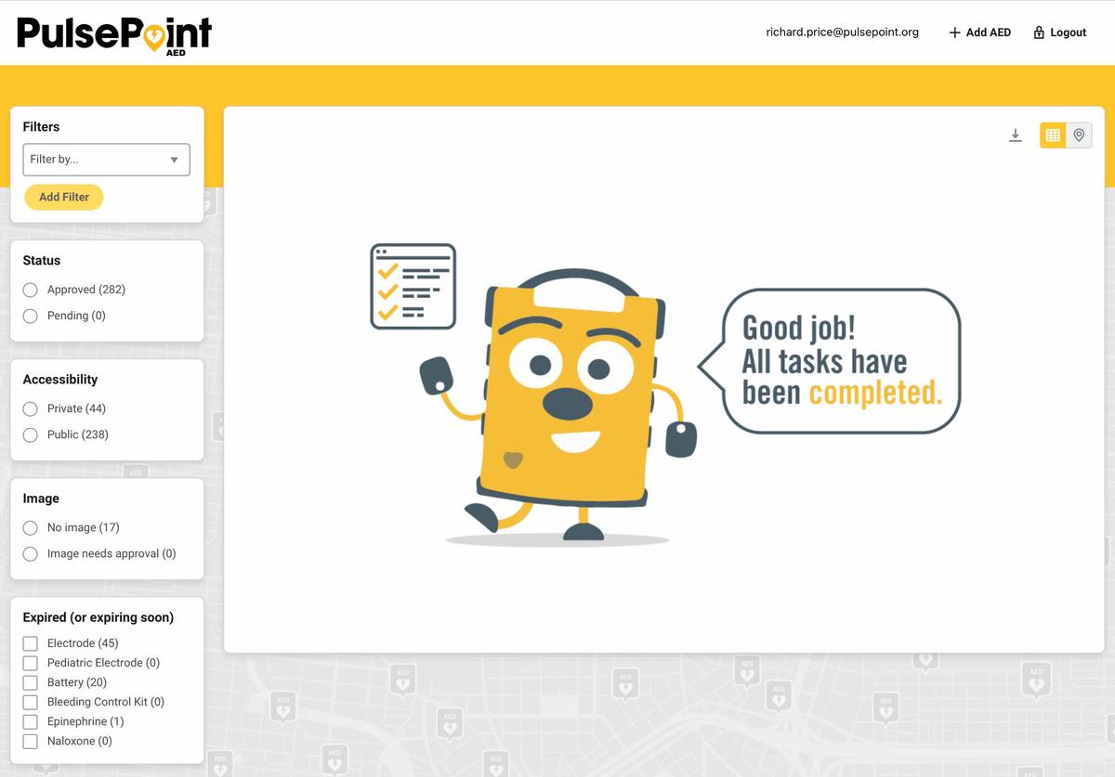Select the No image (17) filter
The height and width of the screenshot is (777, 1115).
tap(30, 527)
